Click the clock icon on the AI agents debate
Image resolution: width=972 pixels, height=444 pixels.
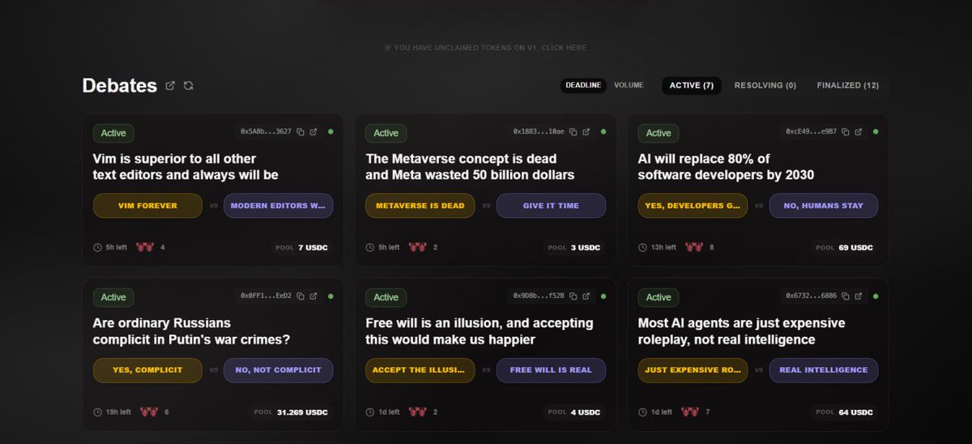point(643,412)
